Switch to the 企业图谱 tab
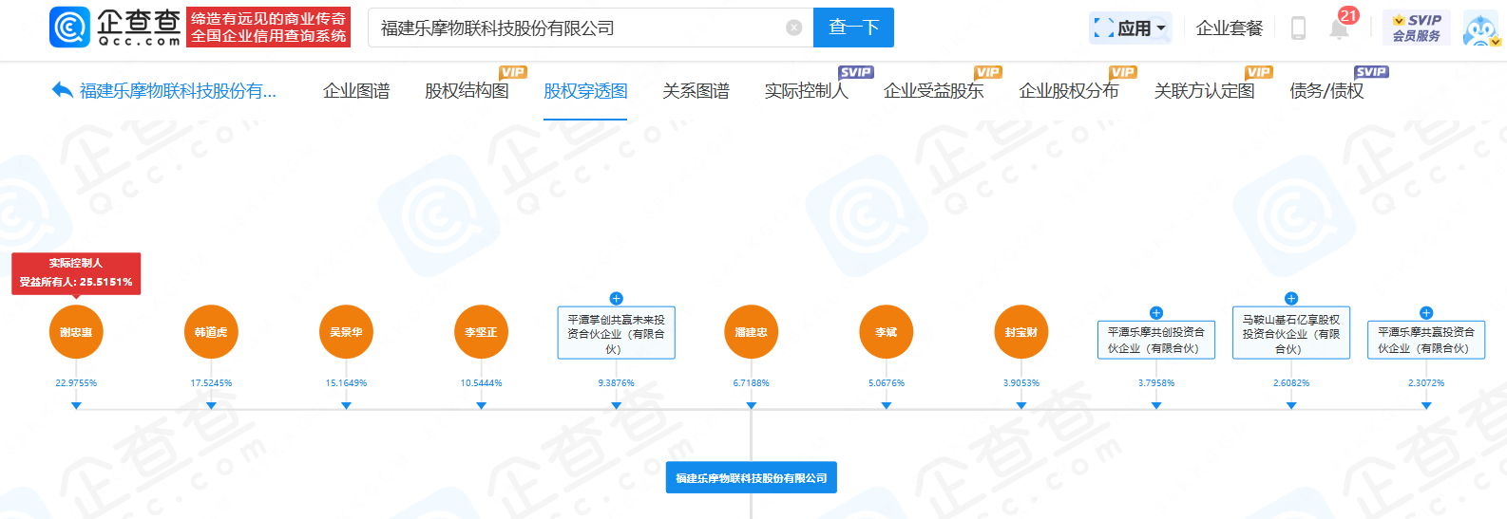The image size is (1507, 519). coord(356,91)
